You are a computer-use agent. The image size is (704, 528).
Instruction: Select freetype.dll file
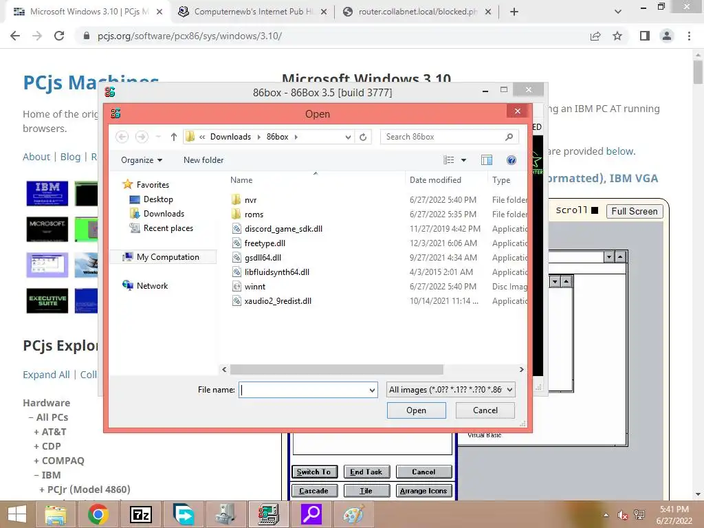coord(265,243)
